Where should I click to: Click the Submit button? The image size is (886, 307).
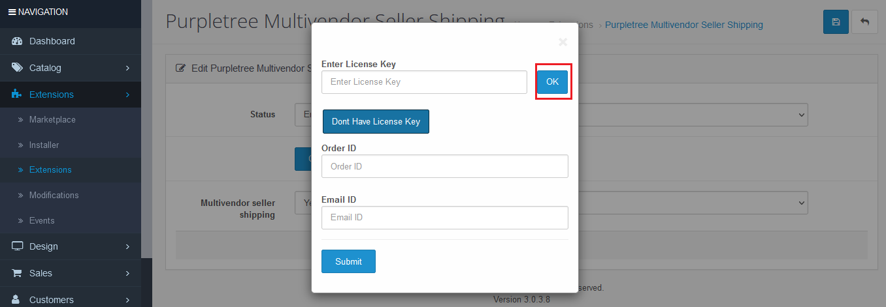pyautogui.click(x=348, y=261)
